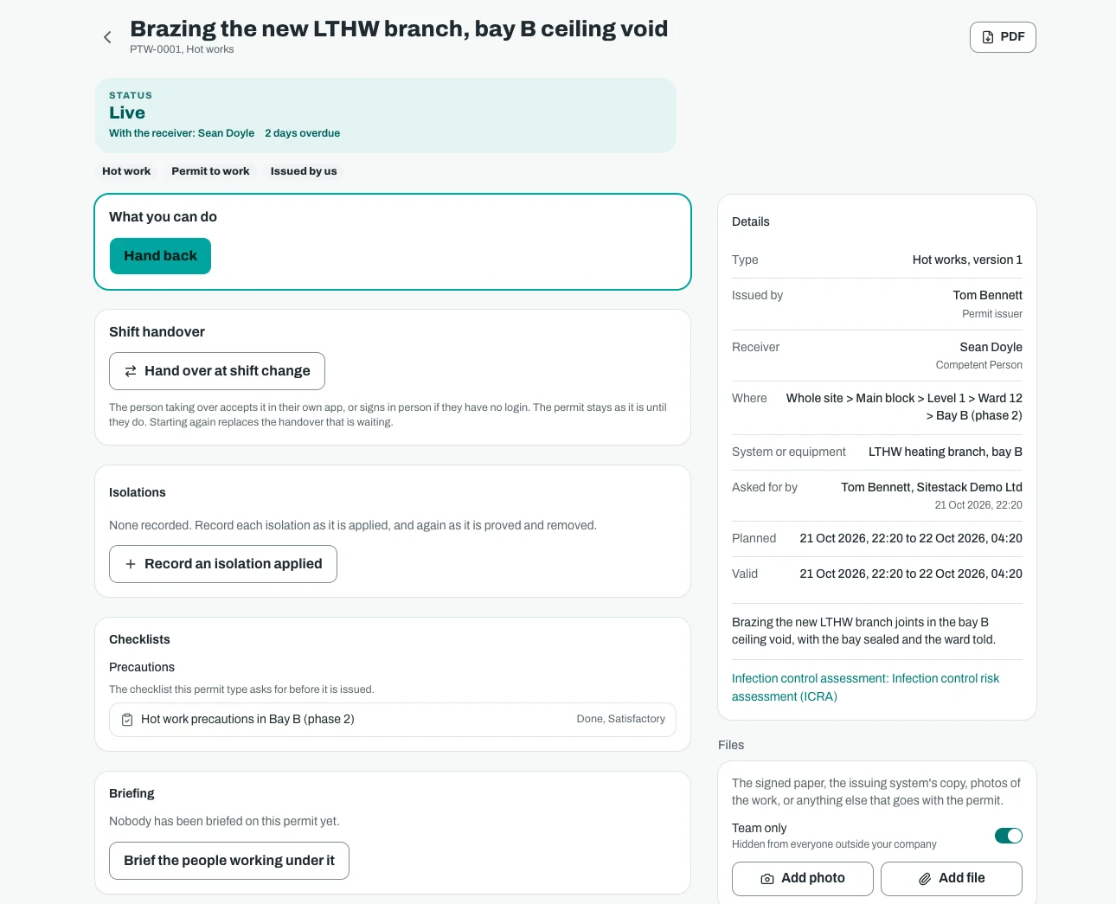Image resolution: width=1116 pixels, height=904 pixels.
Task: Click the 'Done, Satisfactory' checklist status
Action: coord(621,720)
